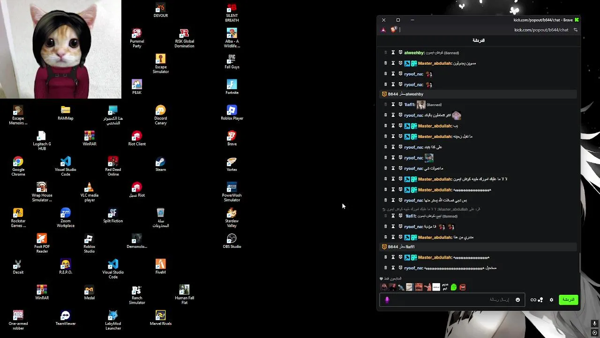Click the الدردشة header title in chat

click(x=478, y=40)
